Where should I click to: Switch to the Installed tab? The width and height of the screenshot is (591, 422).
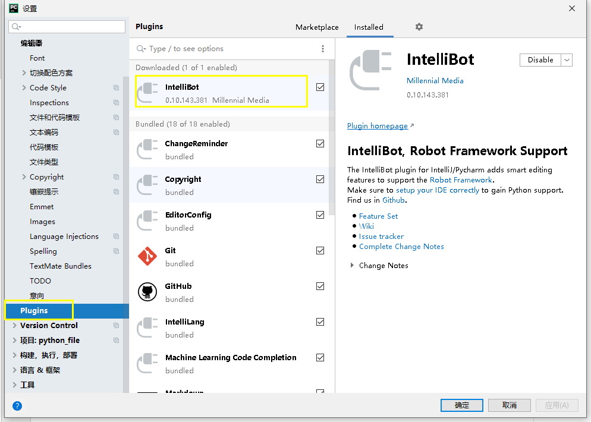(x=369, y=27)
